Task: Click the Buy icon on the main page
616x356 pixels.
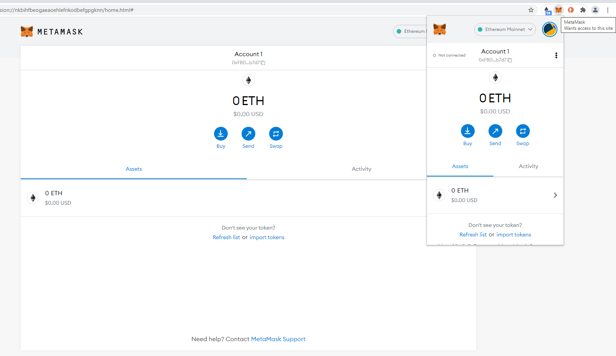Action: click(221, 134)
